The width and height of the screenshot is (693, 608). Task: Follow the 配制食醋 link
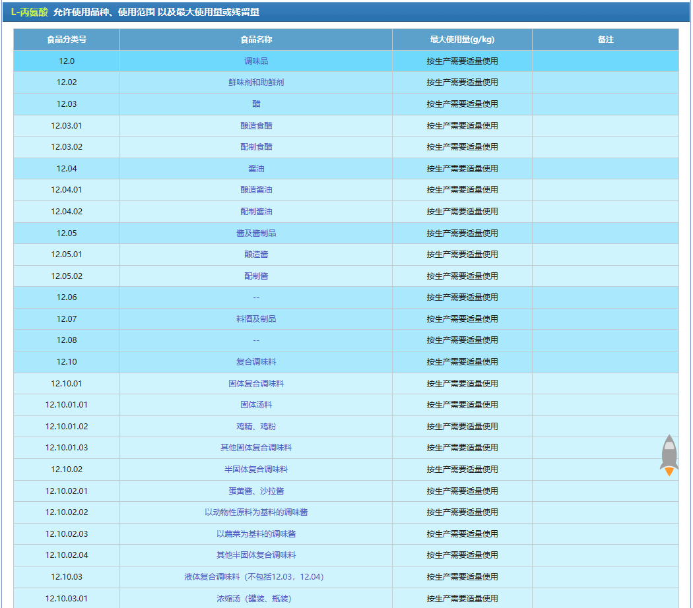(x=256, y=146)
